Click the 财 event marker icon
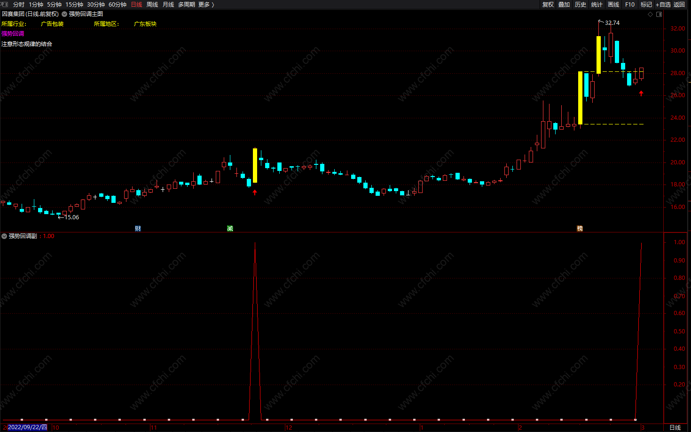 click(138, 228)
